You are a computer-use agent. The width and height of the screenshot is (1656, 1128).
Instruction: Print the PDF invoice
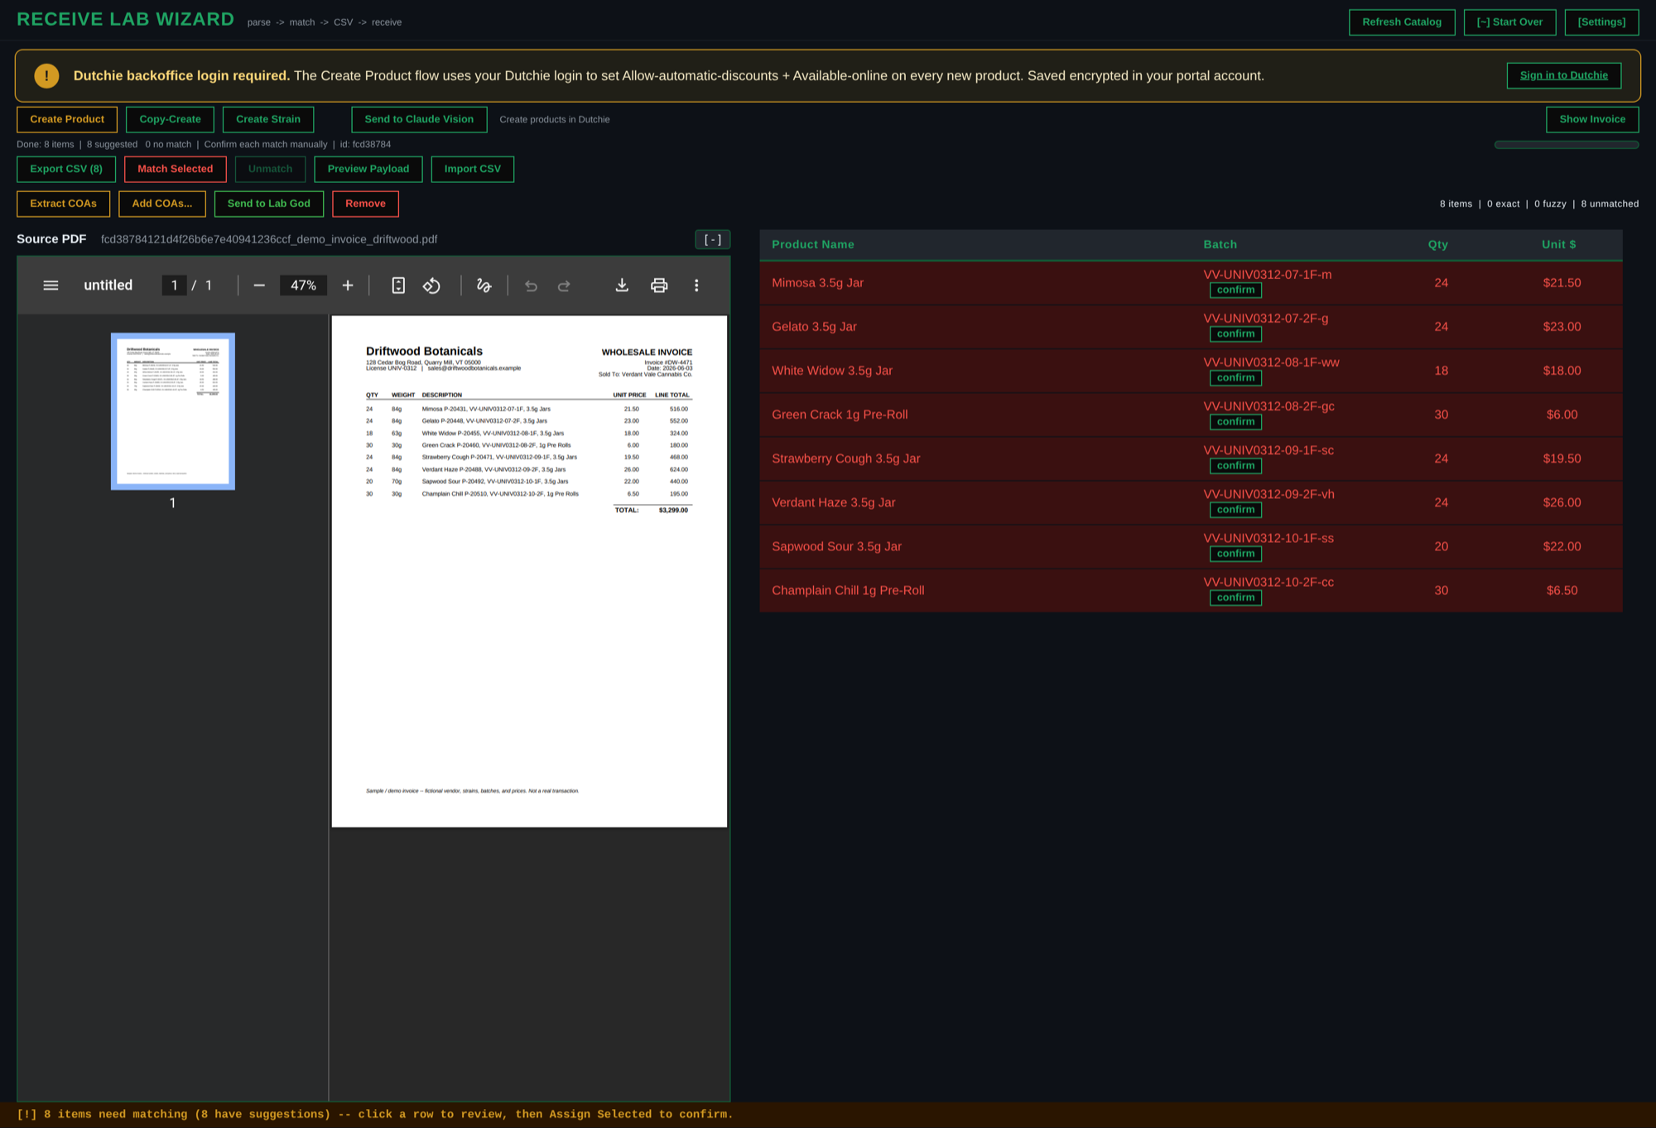(x=659, y=286)
